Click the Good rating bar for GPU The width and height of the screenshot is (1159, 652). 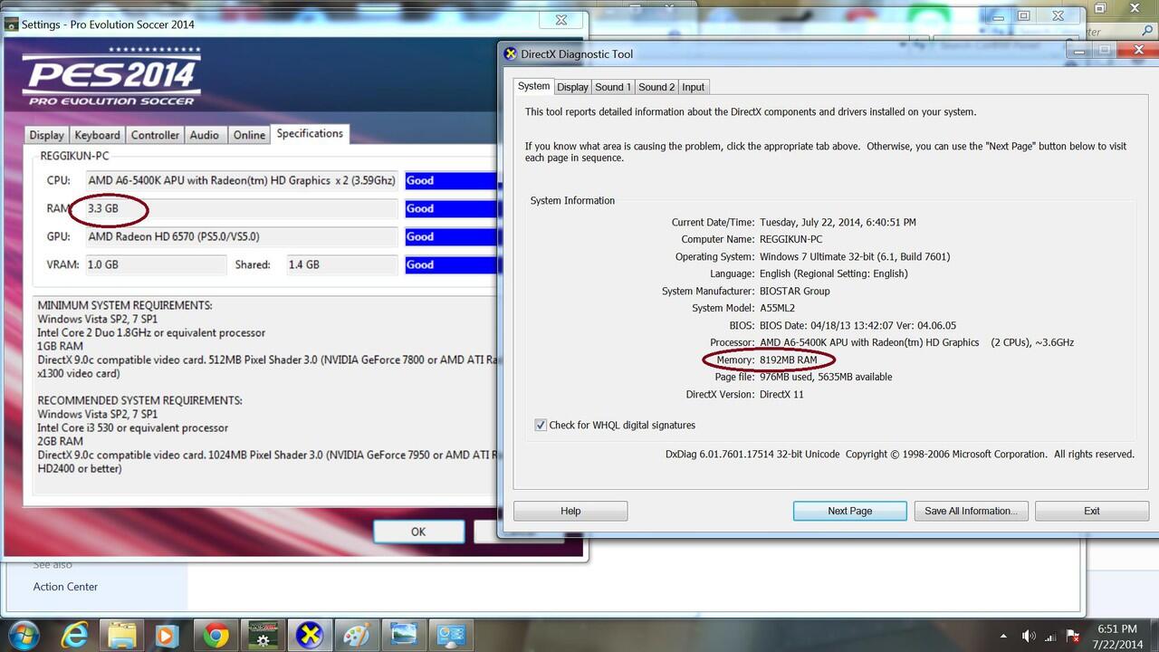[451, 236]
